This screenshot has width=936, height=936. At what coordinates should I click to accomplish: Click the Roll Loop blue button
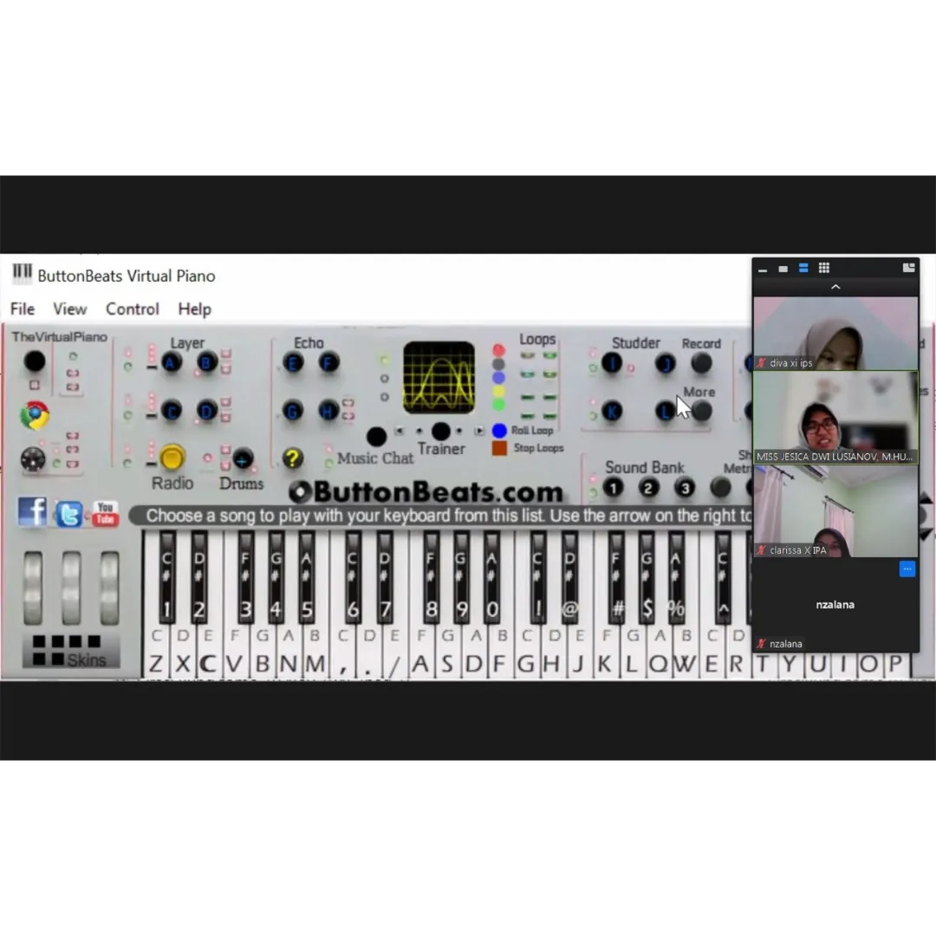(500, 431)
